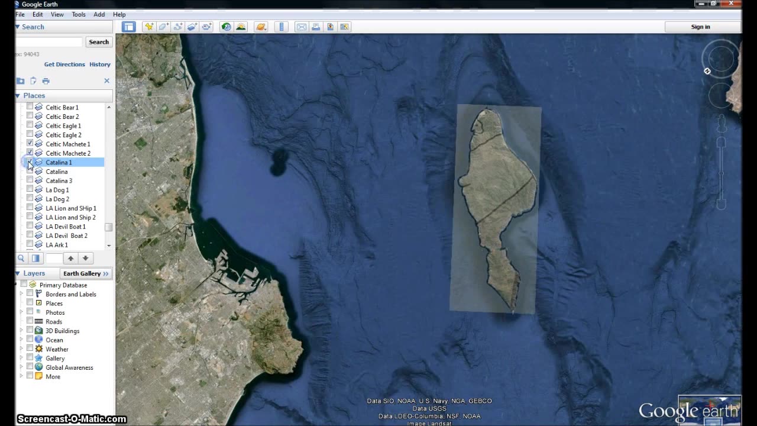Open the Edit menu

(x=38, y=14)
